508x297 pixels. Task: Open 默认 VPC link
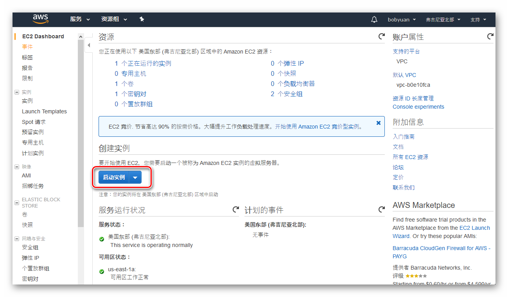coord(404,75)
